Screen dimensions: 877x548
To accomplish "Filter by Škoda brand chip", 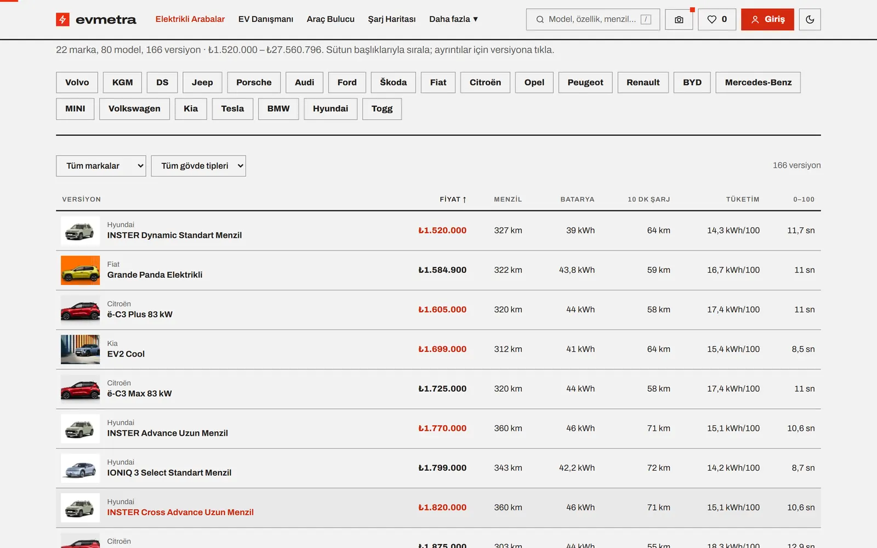I will tap(394, 82).
